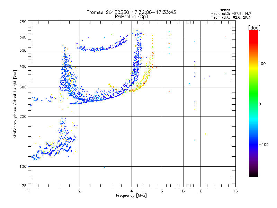Click the 'mean, sd,X: 92.6, 20.3' text
The width and height of the screenshot is (277, 208).
pos(230,17)
